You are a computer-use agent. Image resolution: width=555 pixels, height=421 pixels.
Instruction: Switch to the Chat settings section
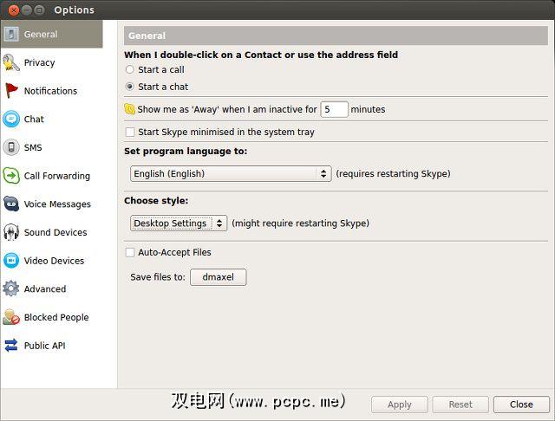click(x=52, y=120)
